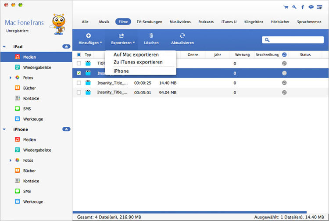Click the music note column header icon
329x221 pixels.
click(284, 54)
